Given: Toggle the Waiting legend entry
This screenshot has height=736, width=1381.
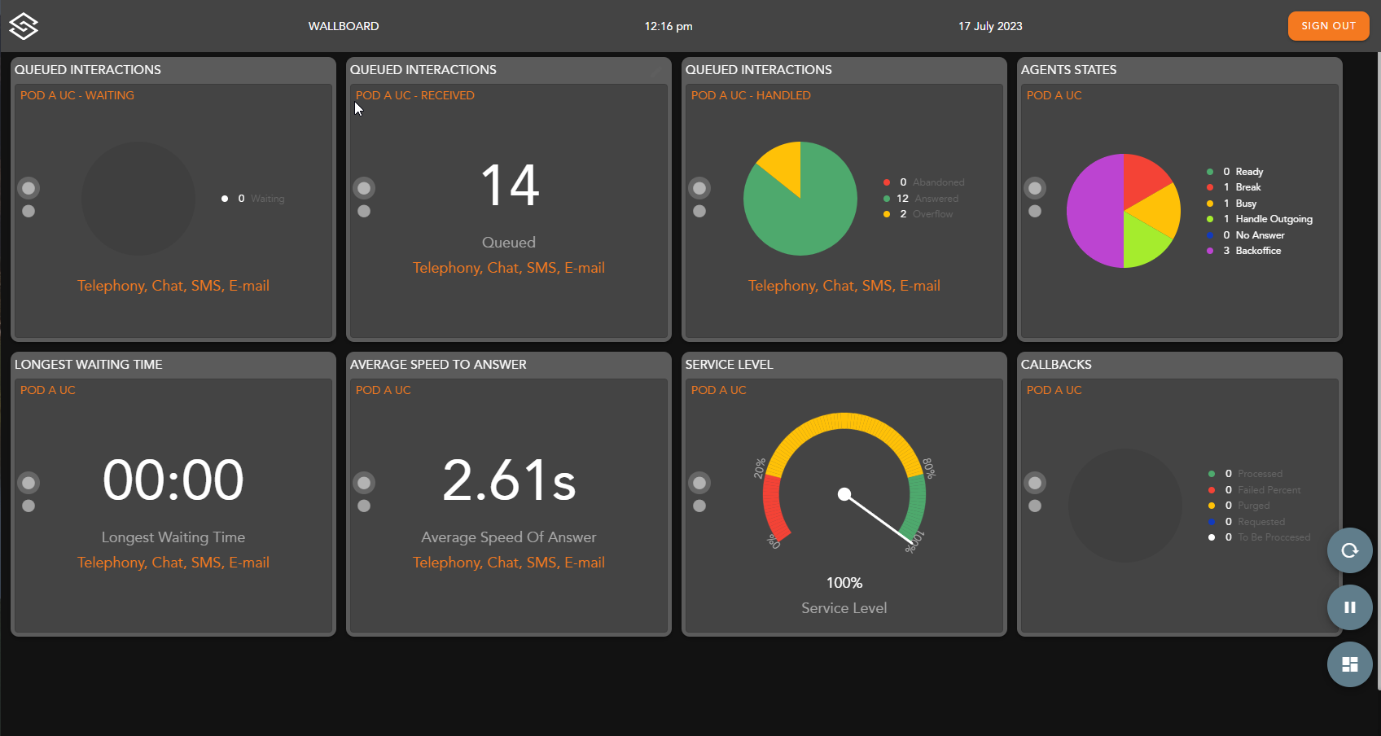Looking at the screenshot, I should pos(253,199).
